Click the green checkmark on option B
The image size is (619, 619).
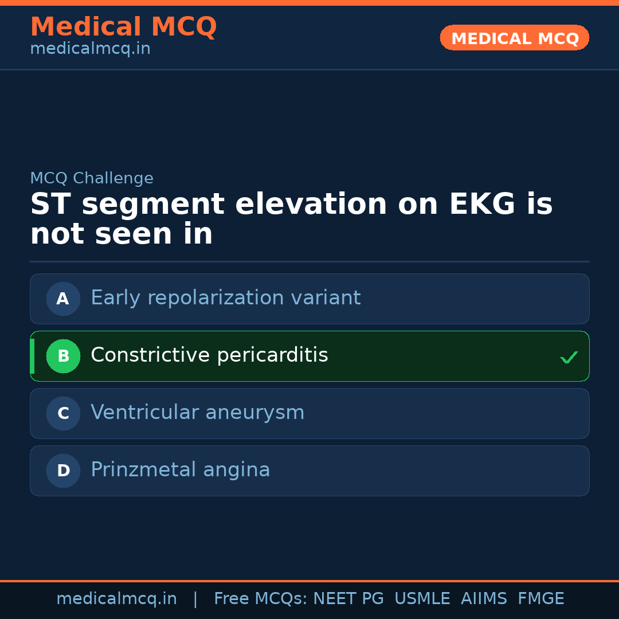569,358
